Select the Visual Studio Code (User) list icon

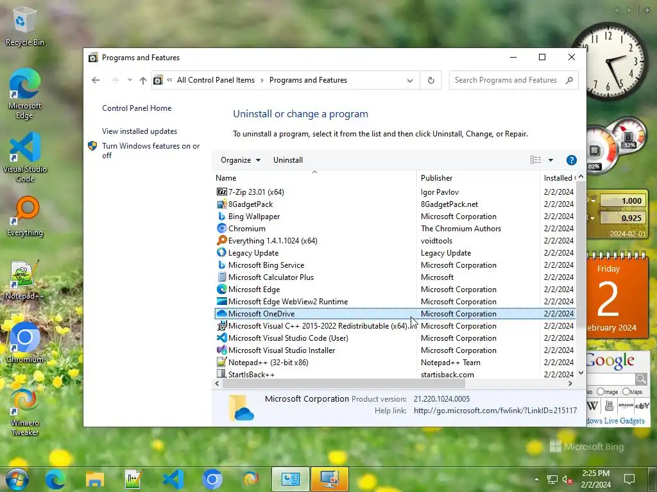[221, 338]
